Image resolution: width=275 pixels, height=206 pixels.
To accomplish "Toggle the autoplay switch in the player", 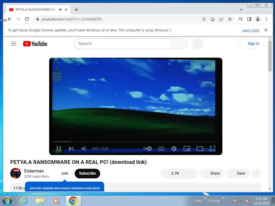I will 147,149.
